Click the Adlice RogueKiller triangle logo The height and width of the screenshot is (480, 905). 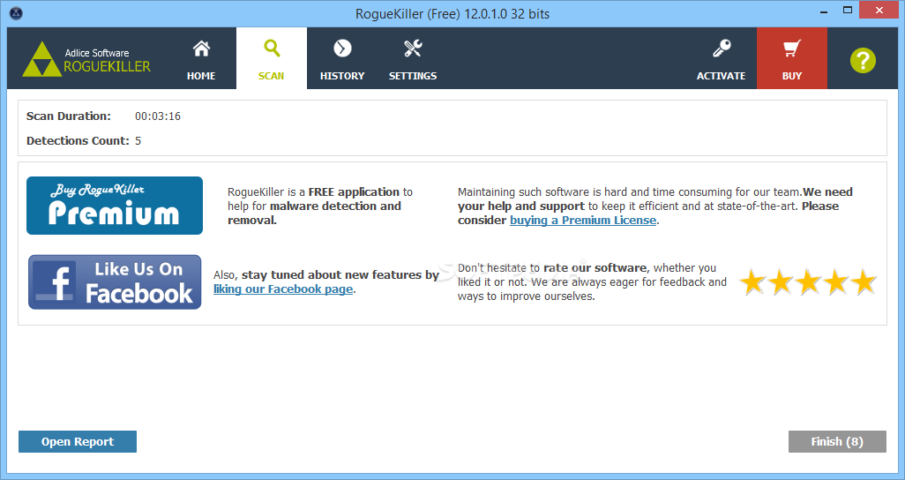tap(41, 59)
